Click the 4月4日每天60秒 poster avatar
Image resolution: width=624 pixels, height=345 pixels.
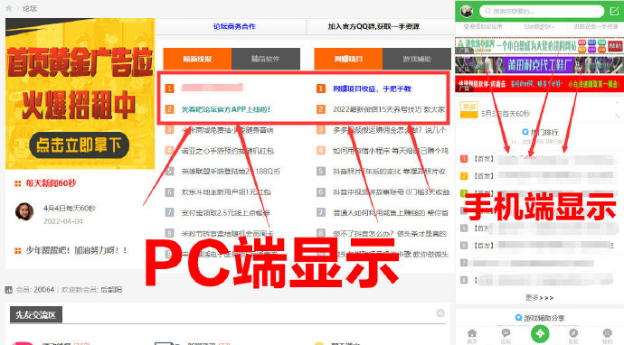click(x=24, y=211)
